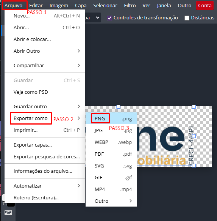Viewport: 217px width, 221px height.
Task: Select Exportar capas... menu entry
Action: coord(45,145)
